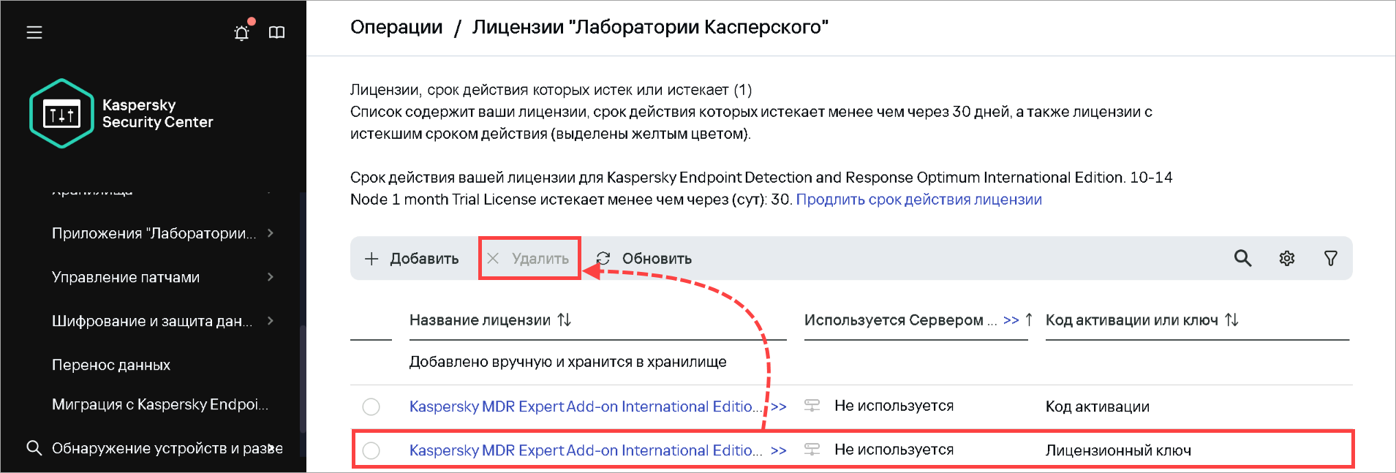Click Добавлено вручную и хранится в хранилище group row
The image size is (1396, 473).
567,362
